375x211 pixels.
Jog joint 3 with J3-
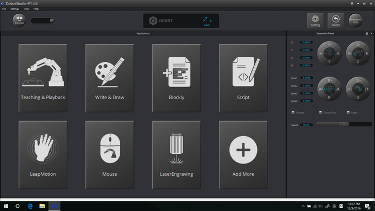pos(367,89)
